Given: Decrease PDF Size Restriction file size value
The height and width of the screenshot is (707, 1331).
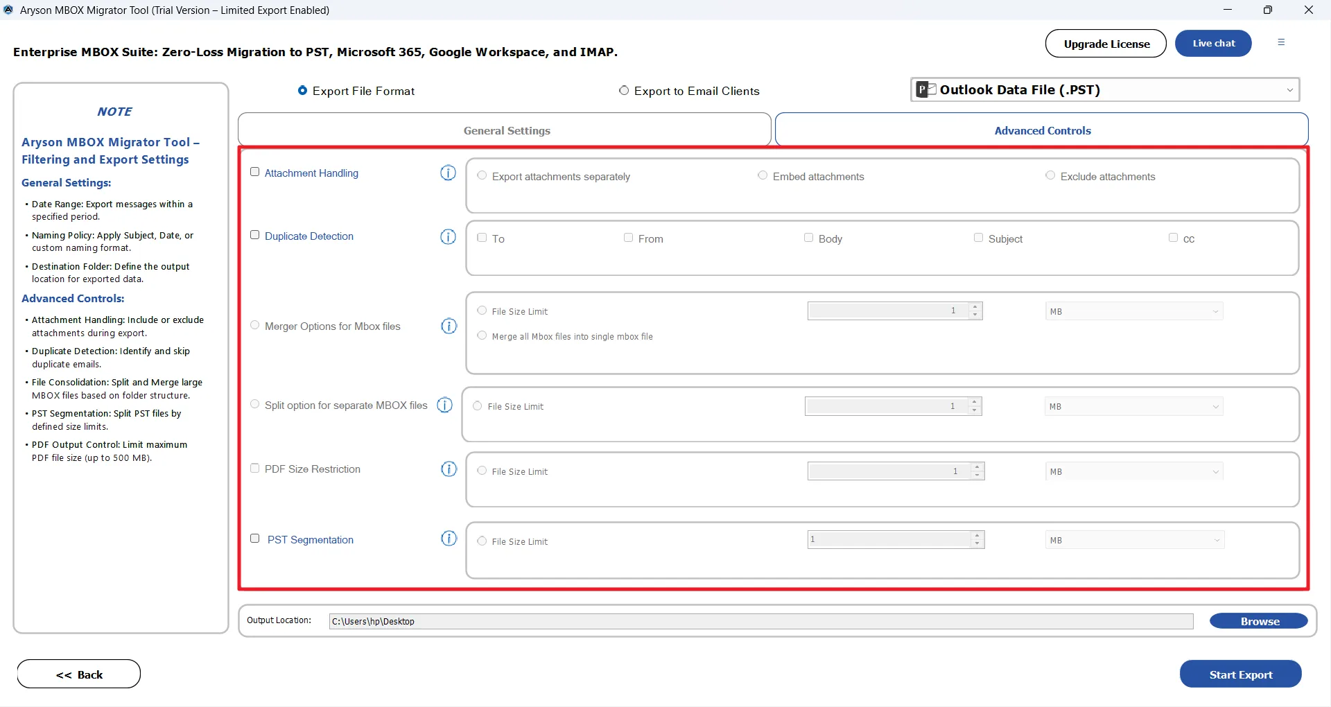Looking at the screenshot, I should coord(977,475).
